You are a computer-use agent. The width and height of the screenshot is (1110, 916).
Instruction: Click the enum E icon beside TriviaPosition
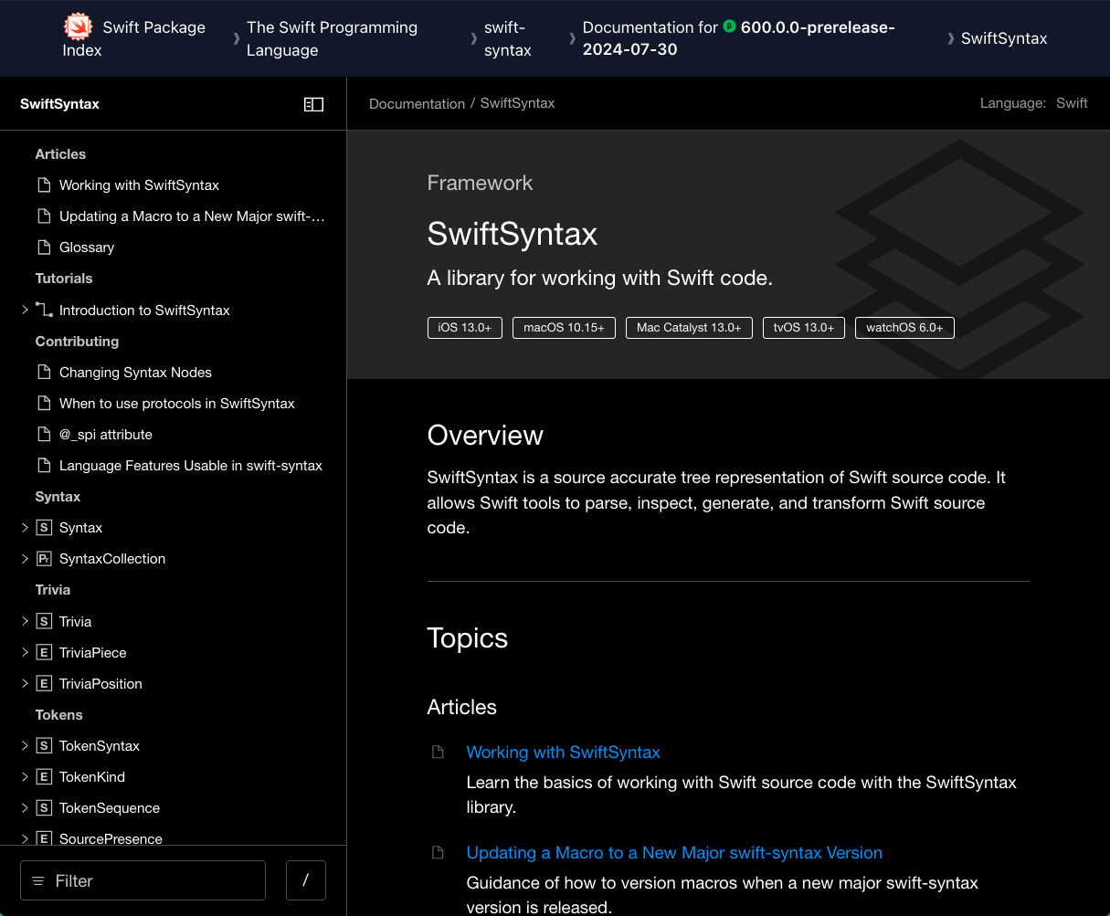pyautogui.click(x=43, y=684)
